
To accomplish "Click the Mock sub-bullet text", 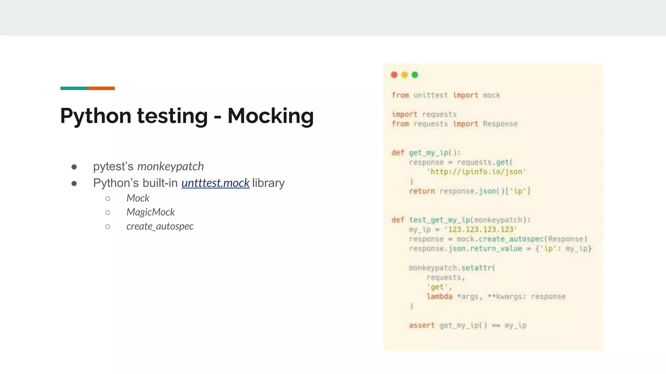I will pyautogui.click(x=138, y=198).
